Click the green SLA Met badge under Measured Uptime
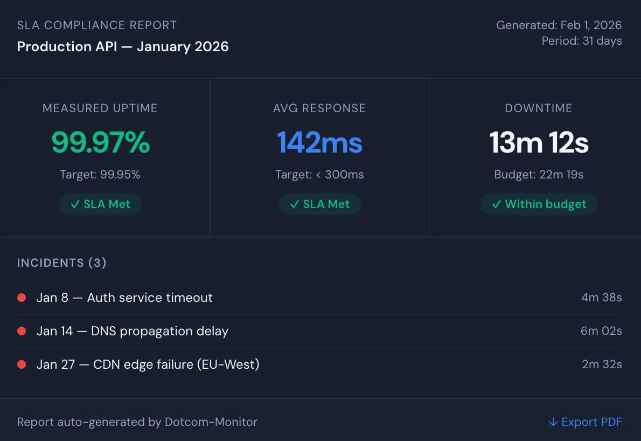 pos(100,204)
